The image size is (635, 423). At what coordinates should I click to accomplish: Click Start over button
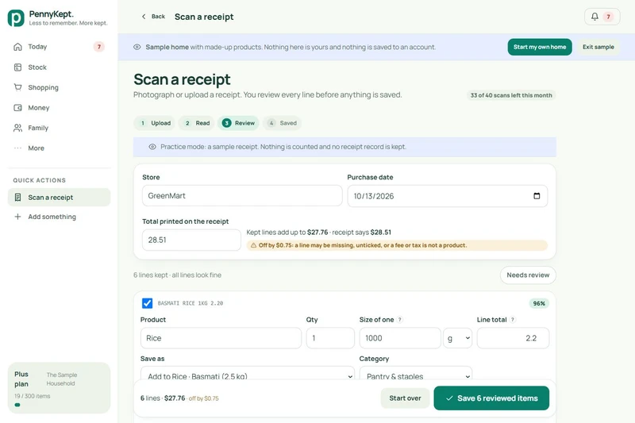(x=405, y=398)
